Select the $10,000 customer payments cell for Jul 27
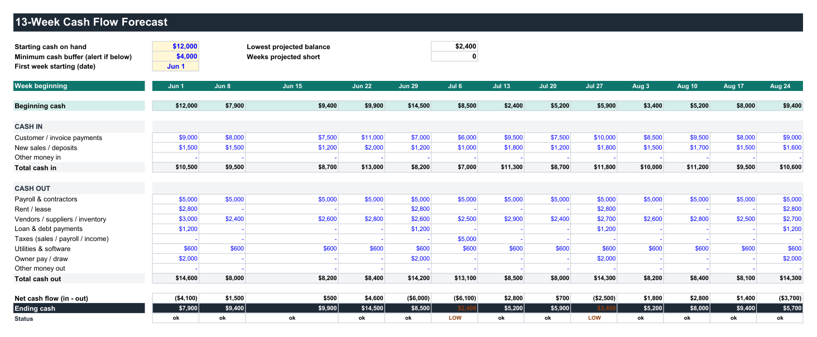The width and height of the screenshot is (817, 337). coord(594,137)
